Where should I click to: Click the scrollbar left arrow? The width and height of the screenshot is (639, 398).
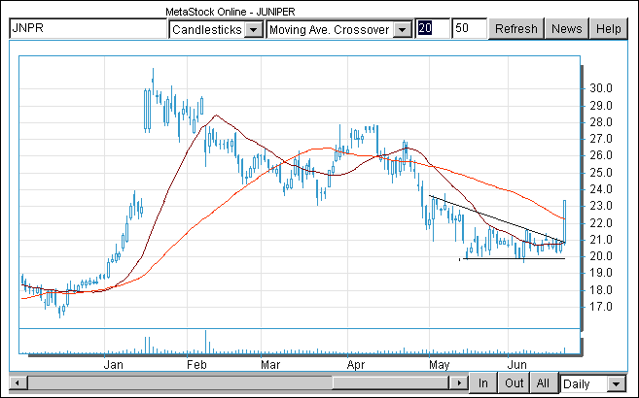[18, 382]
